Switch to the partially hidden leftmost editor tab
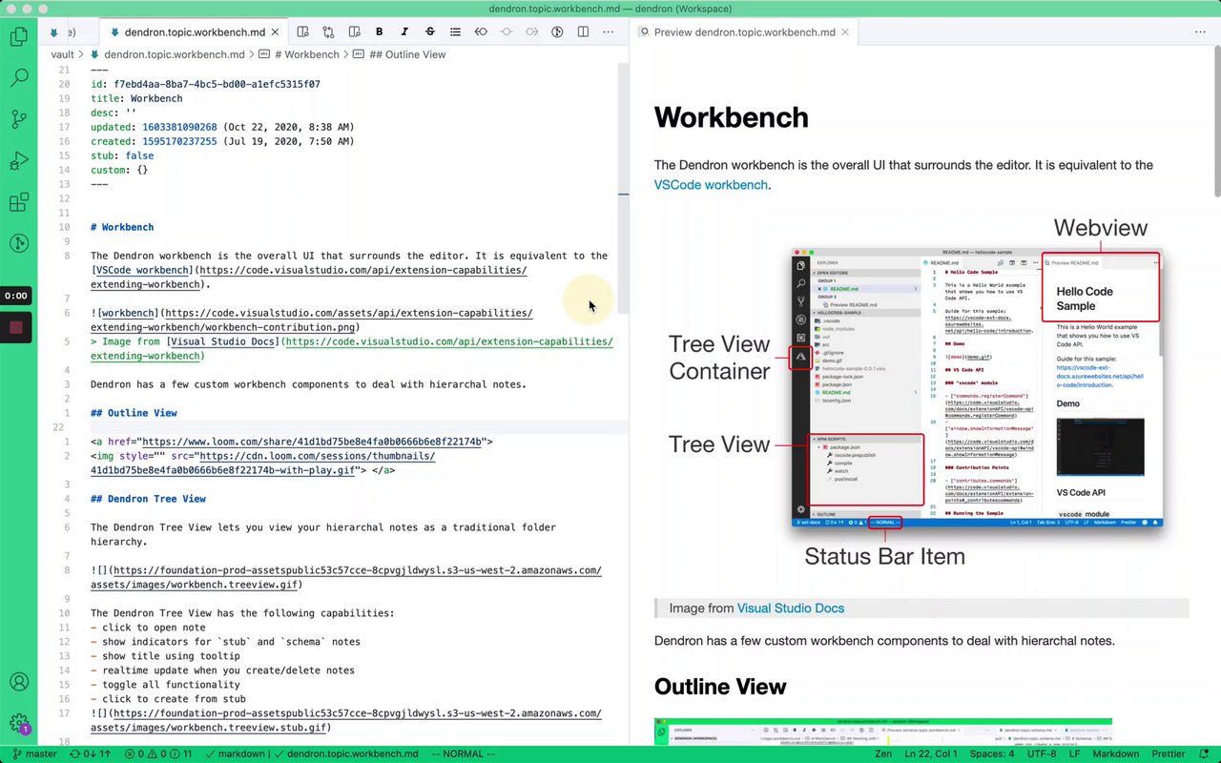1221x763 pixels. click(69, 32)
